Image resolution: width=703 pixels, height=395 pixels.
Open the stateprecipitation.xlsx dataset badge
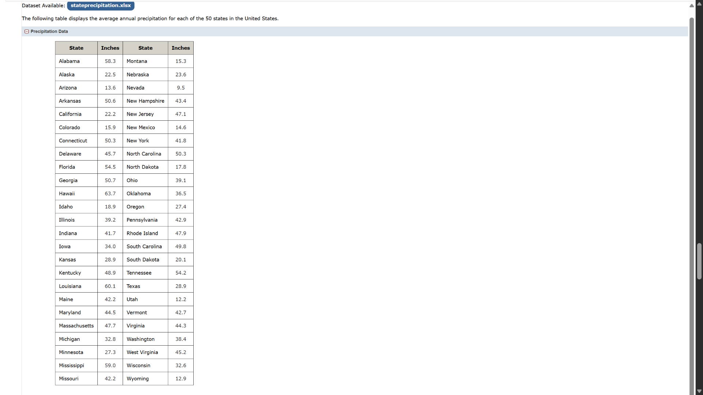tap(100, 5)
